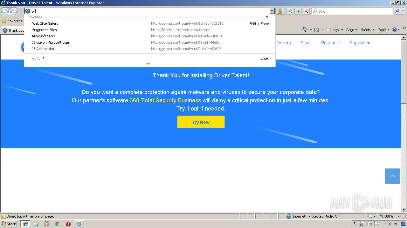Click scrollbar down arrow at page bottom
Screen dimensions: 407x228
pos(404,209)
